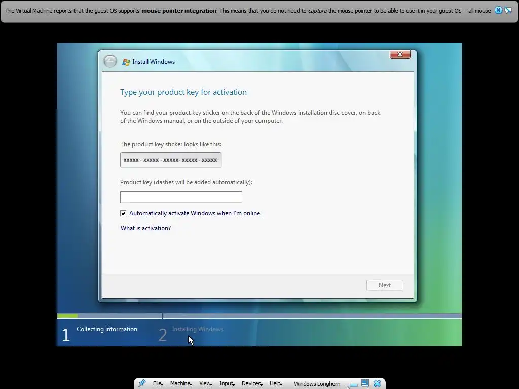
Task: Click the don't-show-again notification icon
Action: tap(508, 10)
